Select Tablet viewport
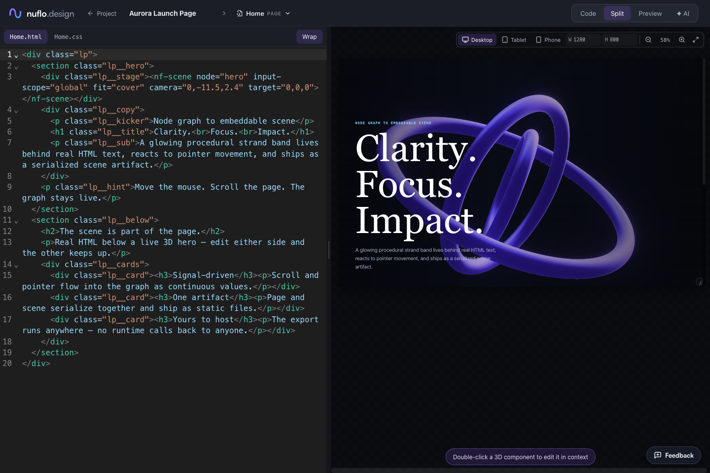710x473 pixels. pyautogui.click(x=514, y=40)
